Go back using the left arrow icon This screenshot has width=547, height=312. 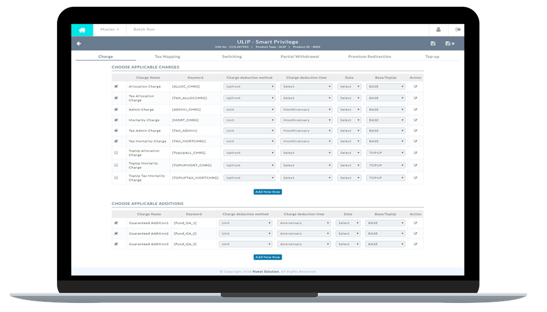tap(79, 43)
